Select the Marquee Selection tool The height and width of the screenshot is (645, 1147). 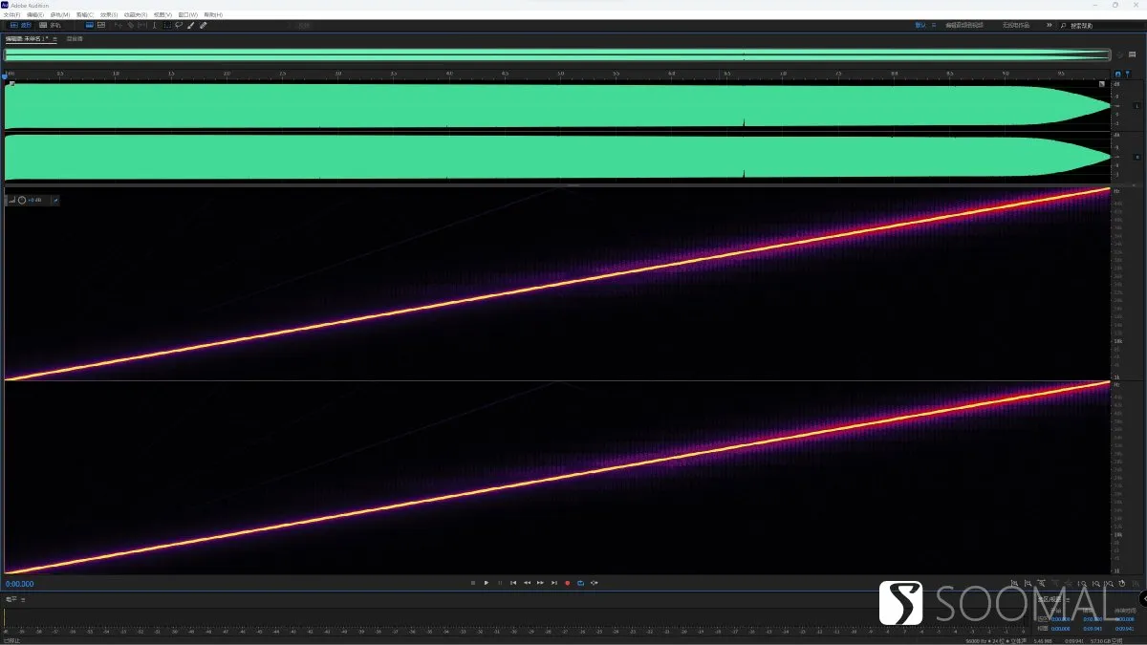[167, 25]
